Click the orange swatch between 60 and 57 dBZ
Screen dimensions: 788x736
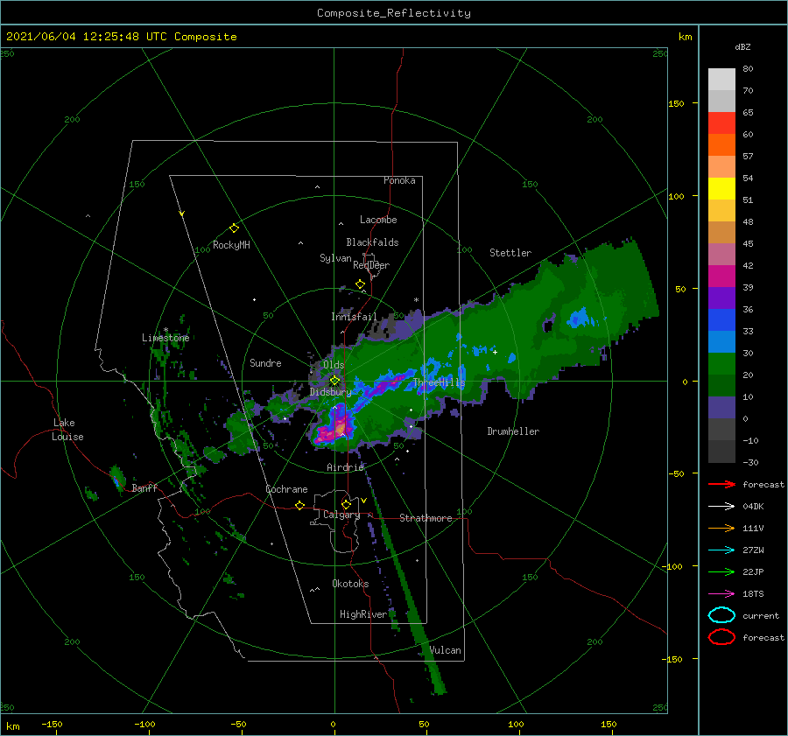[x=721, y=144]
